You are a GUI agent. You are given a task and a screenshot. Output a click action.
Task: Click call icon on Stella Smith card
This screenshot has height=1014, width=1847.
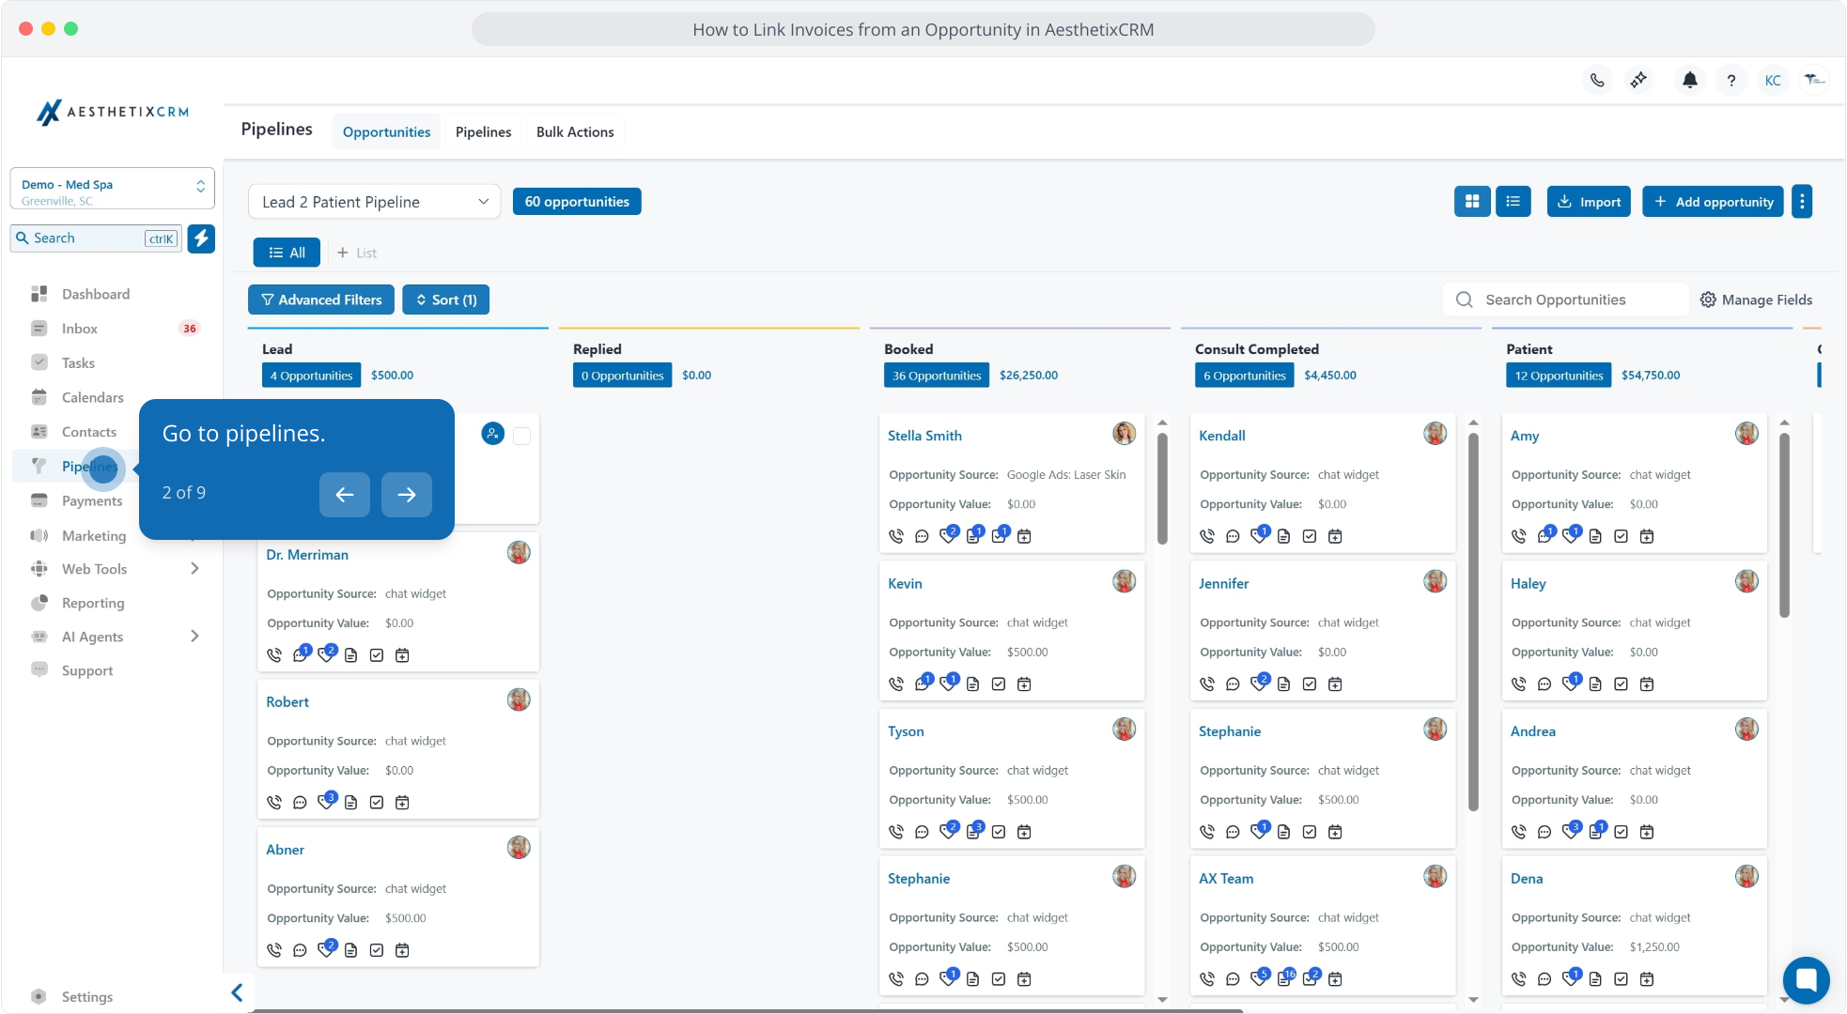(x=896, y=536)
